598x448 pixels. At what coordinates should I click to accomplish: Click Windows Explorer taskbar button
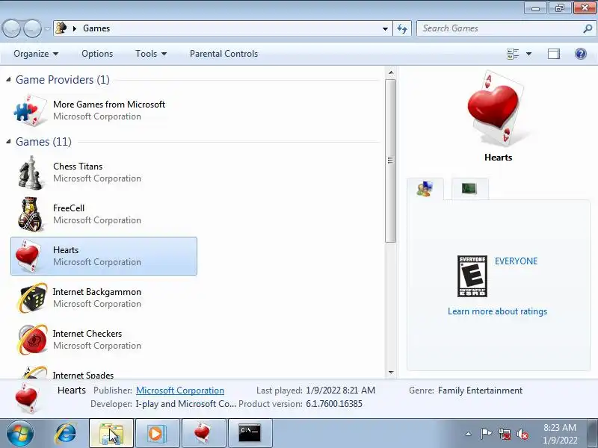(111, 433)
